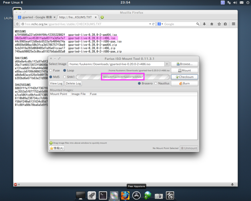Reload the CHECKSUMS.TXT page in Firefox
This screenshot has width=251, height=201.
click(153, 24)
